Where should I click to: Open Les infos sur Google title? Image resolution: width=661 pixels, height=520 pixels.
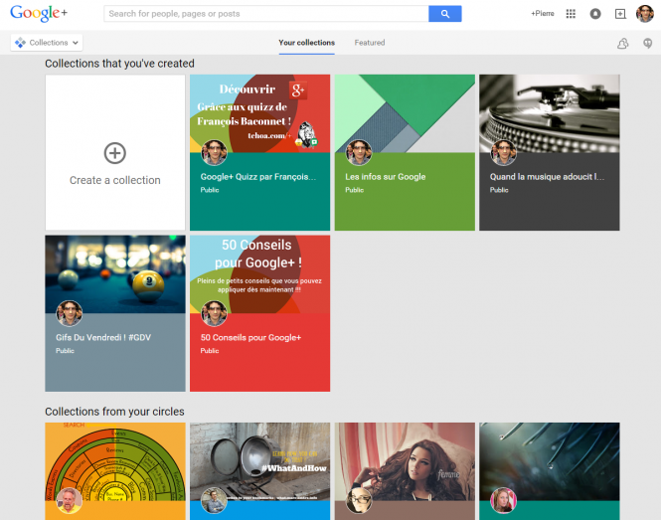pos(386,177)
